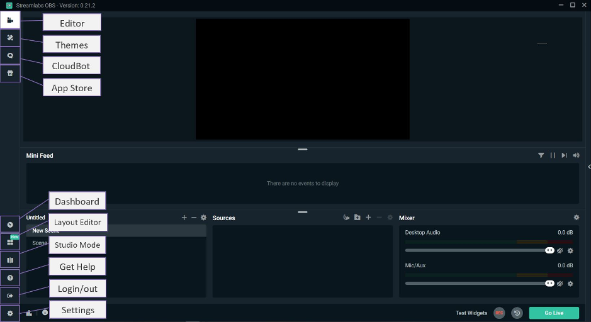The width and height of the screenshot is (591, 322).
Task: Remove the selected scene with minus icon
Action: coord(194,218)
